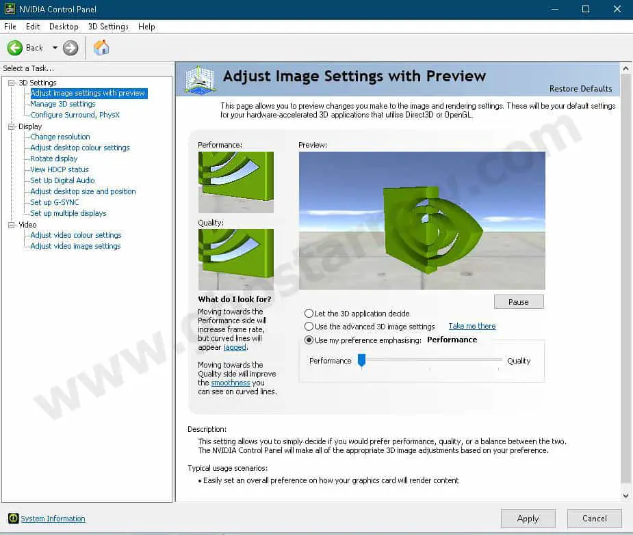
Task: Select Set up G-SYNC
Action: pyautogui.click(x=55, y=202)
